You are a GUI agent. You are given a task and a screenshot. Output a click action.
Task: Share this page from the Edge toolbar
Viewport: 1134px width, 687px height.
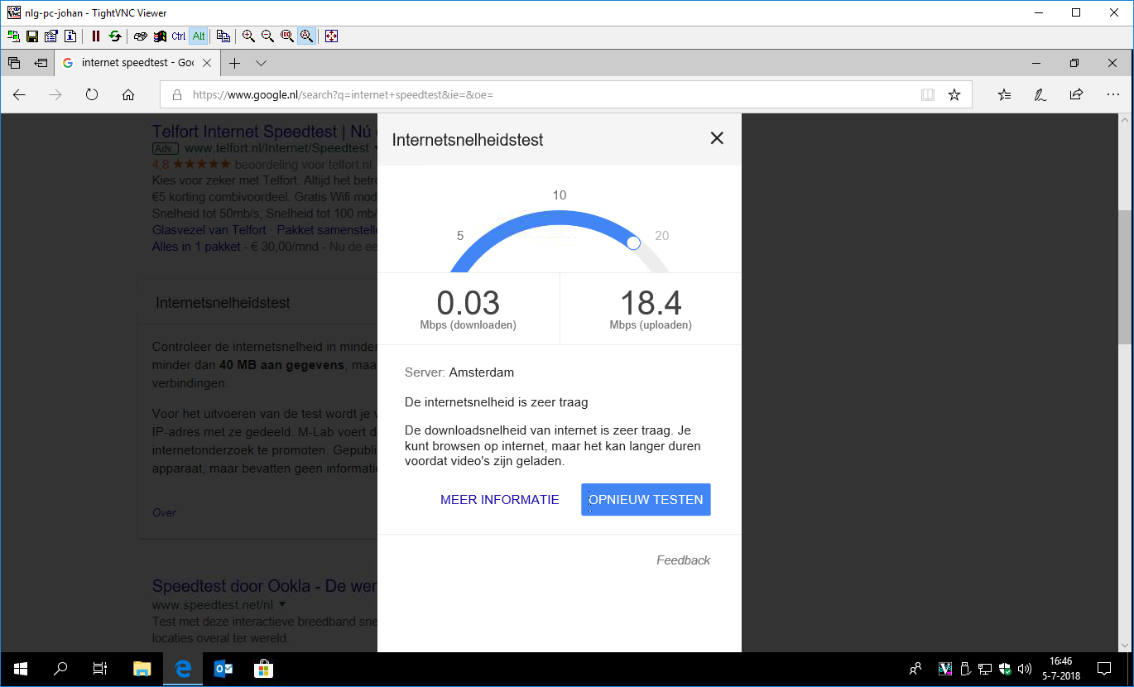[1077, 95]
